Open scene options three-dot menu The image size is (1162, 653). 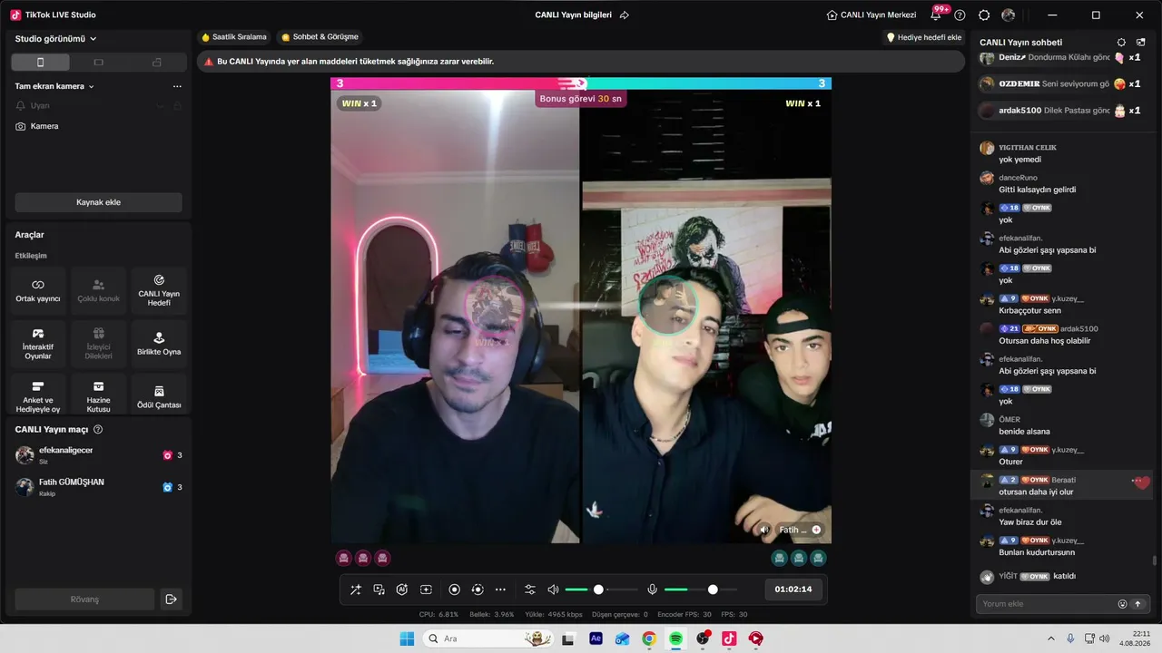click(177, 86)
